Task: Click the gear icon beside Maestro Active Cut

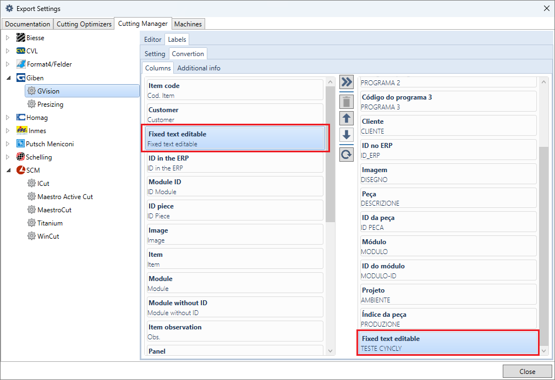Action: (x=31, y=196)
